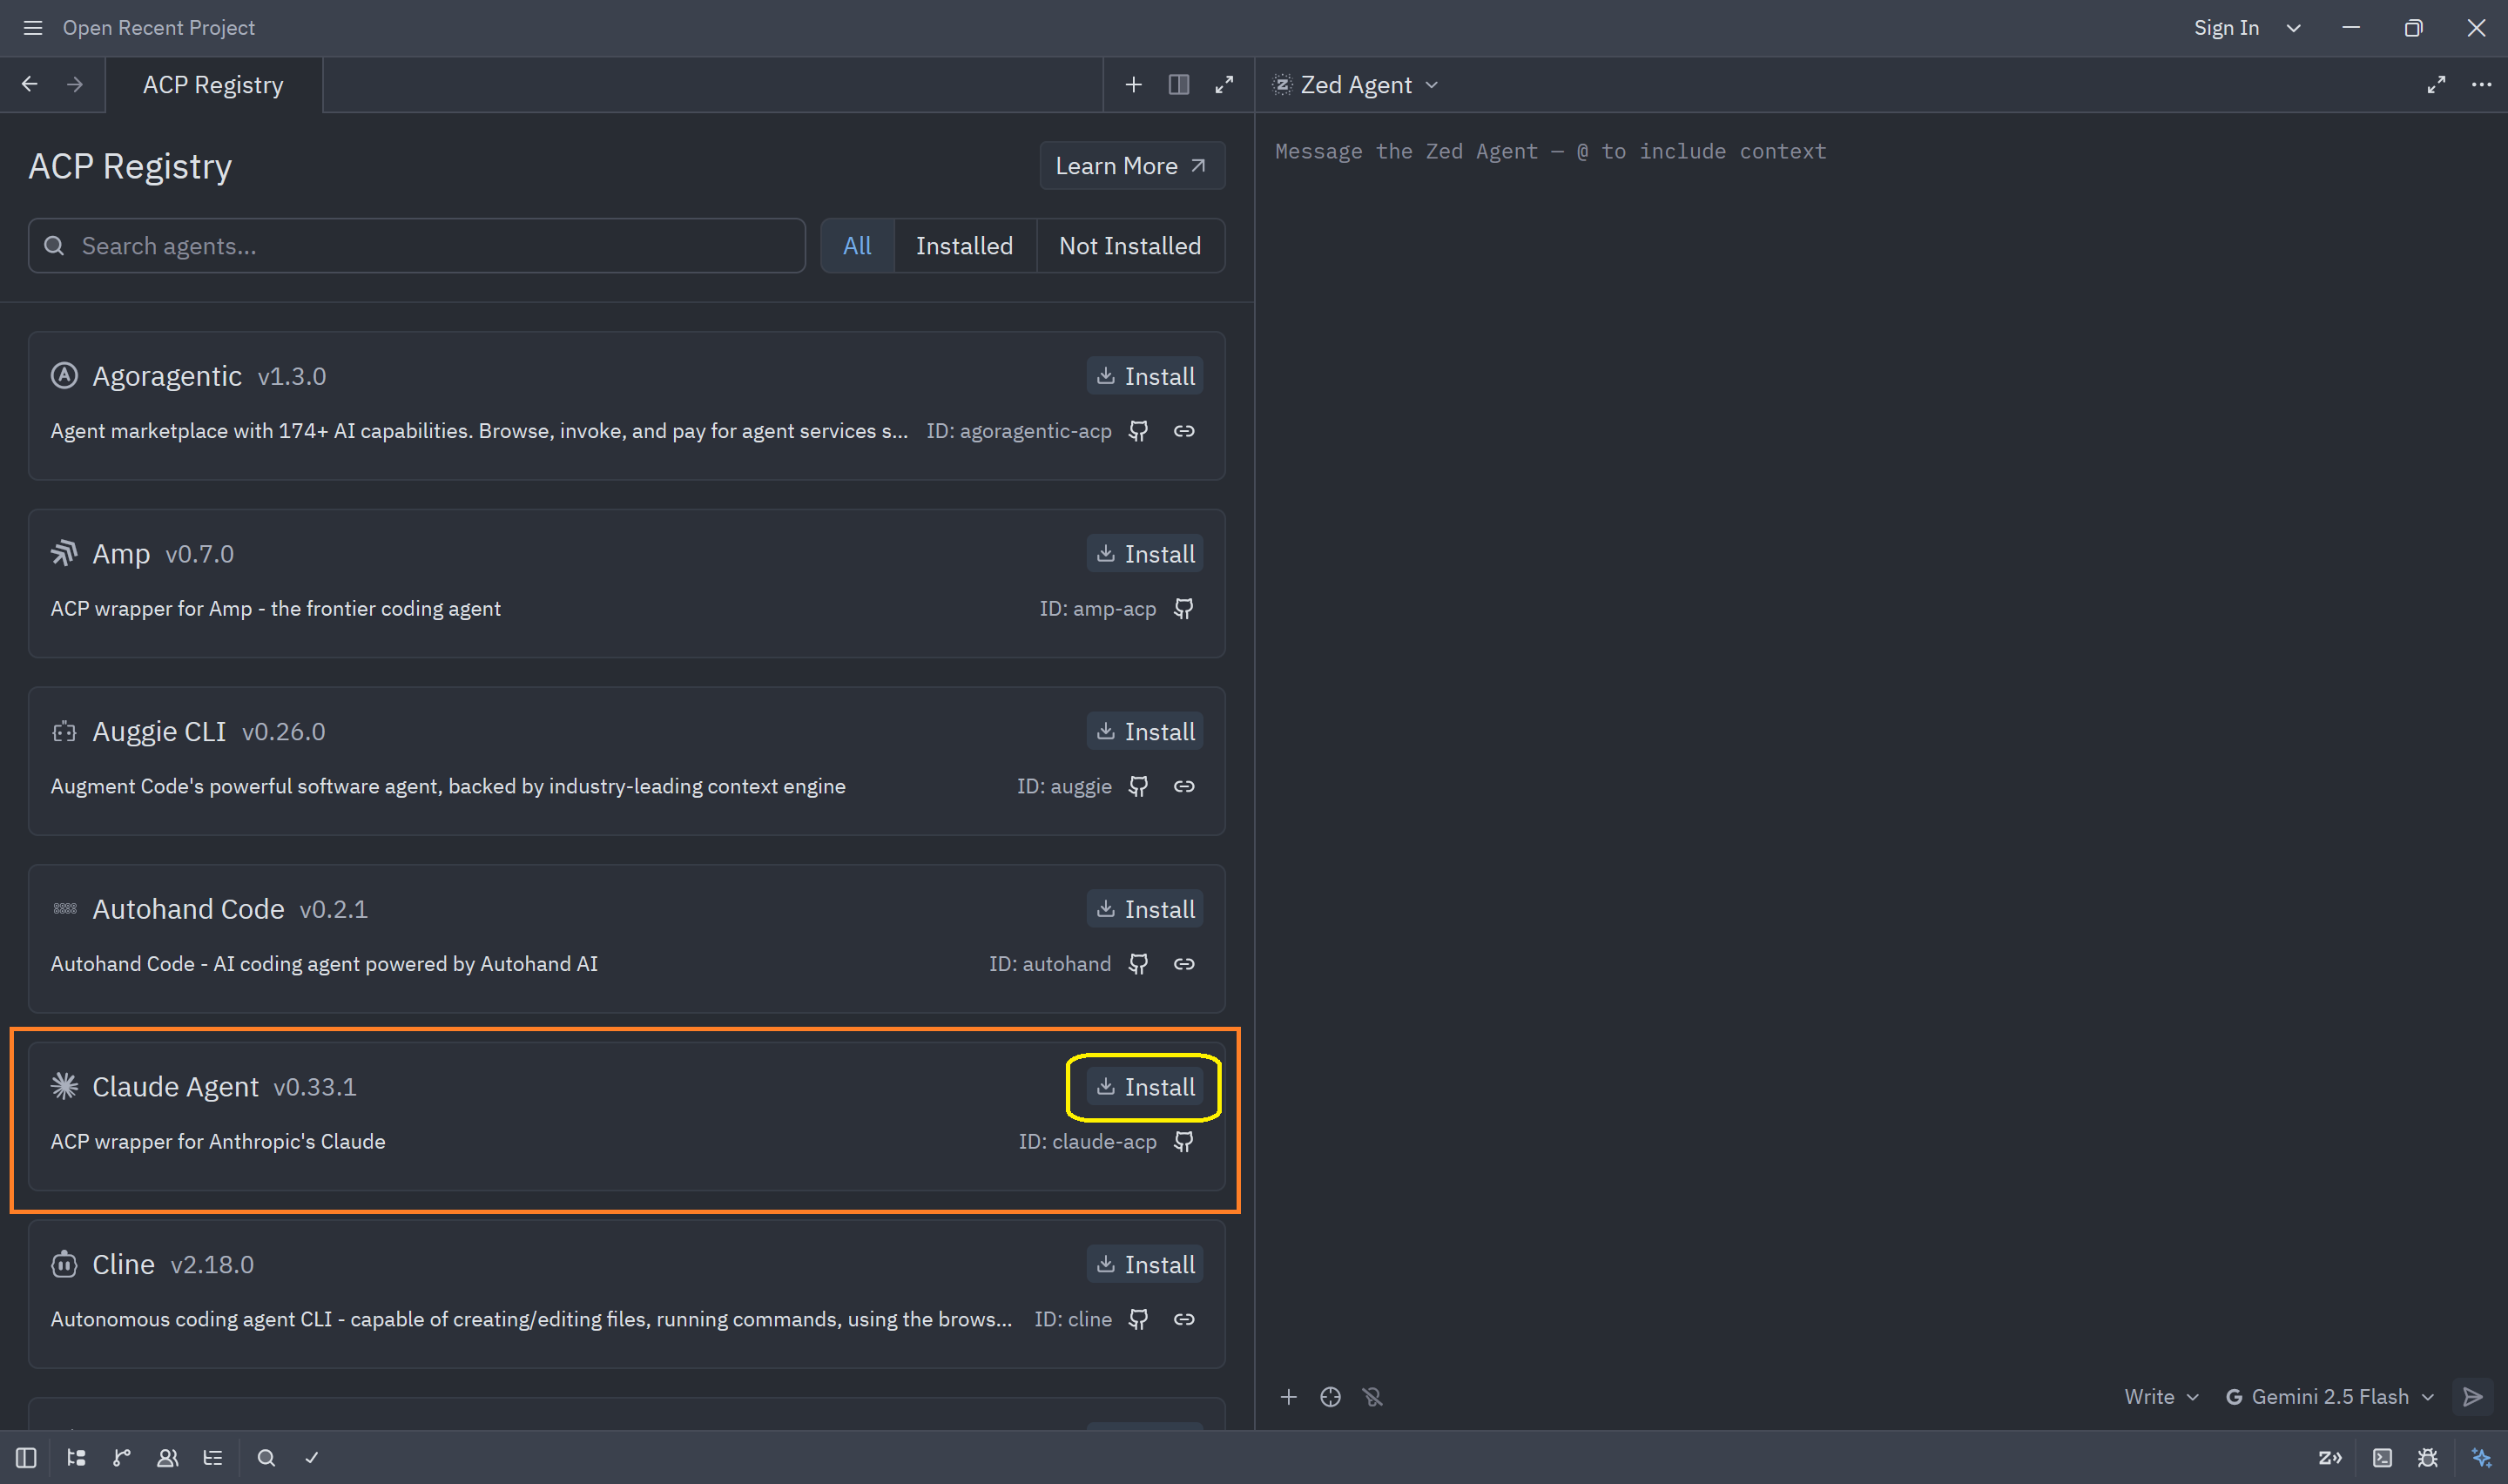This screenshot has height=1484, width=2508.
Task: Open Amp GitHub repository icon
Action: coord(1183,609)
